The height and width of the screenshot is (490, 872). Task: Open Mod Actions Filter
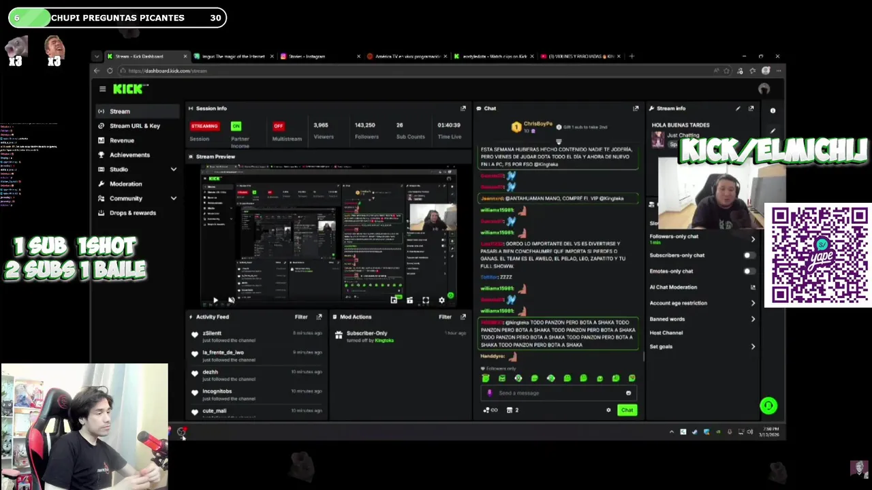click(445, 316)
